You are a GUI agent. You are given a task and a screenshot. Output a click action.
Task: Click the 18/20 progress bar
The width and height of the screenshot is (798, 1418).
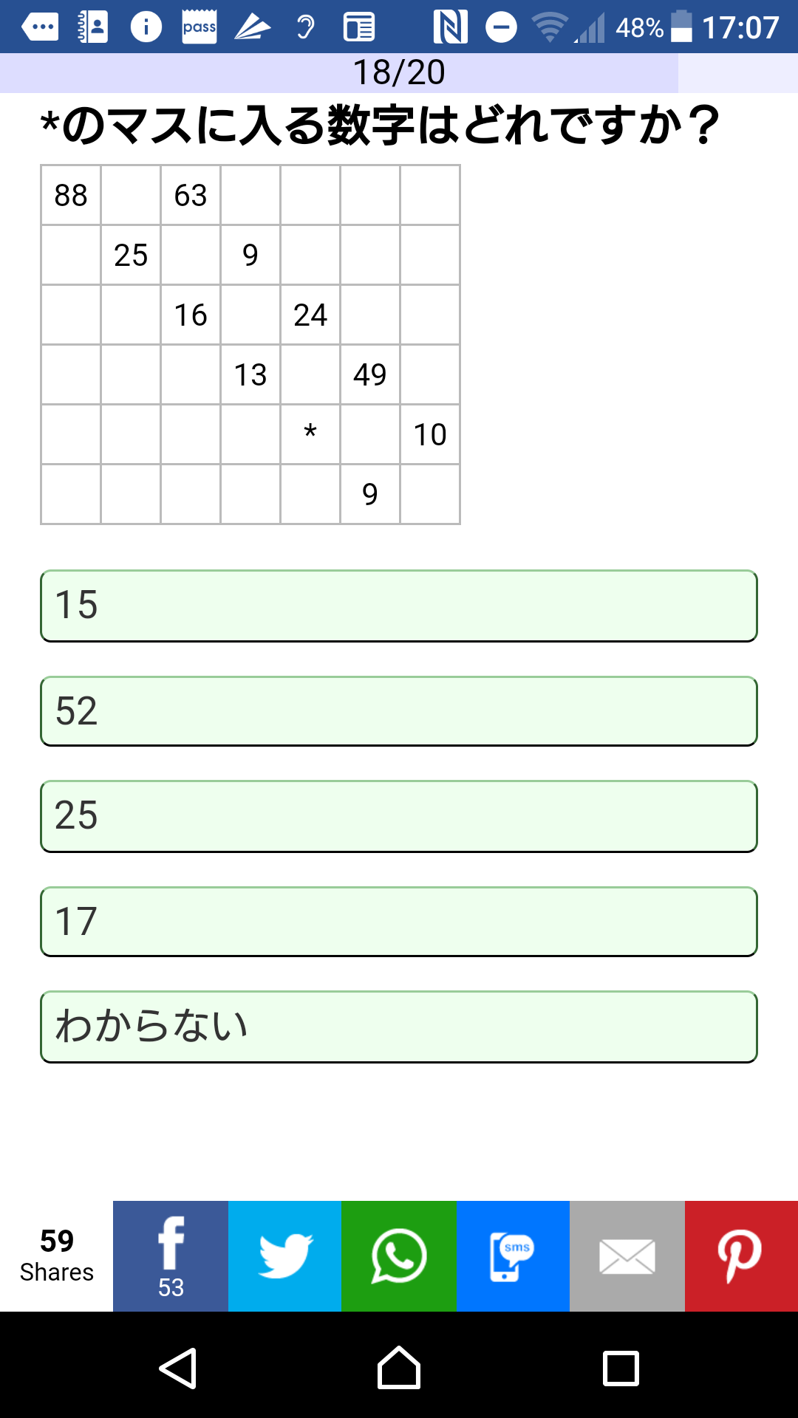[x=399, y=72]
